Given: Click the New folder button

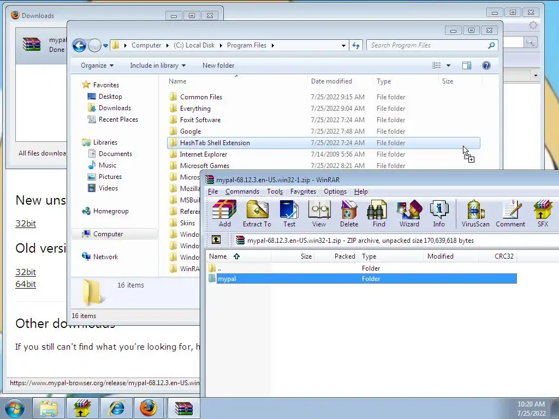Looking at the screenshot, I should click(218, 65).
